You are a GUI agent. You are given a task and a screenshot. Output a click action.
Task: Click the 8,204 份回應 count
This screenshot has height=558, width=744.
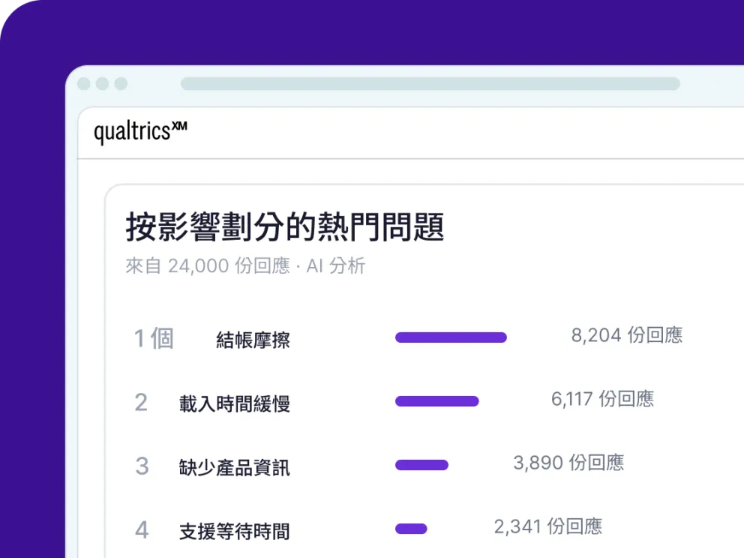[627, 335]
